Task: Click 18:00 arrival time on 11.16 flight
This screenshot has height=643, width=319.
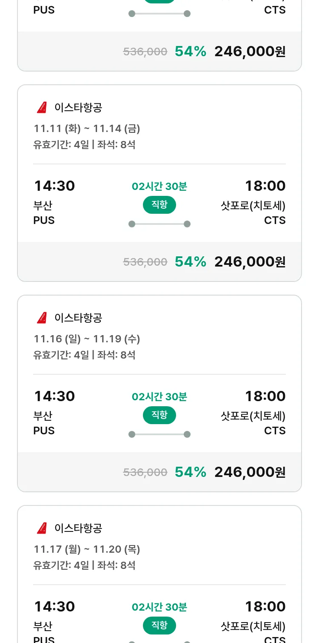Action: (x=265, y=396)
